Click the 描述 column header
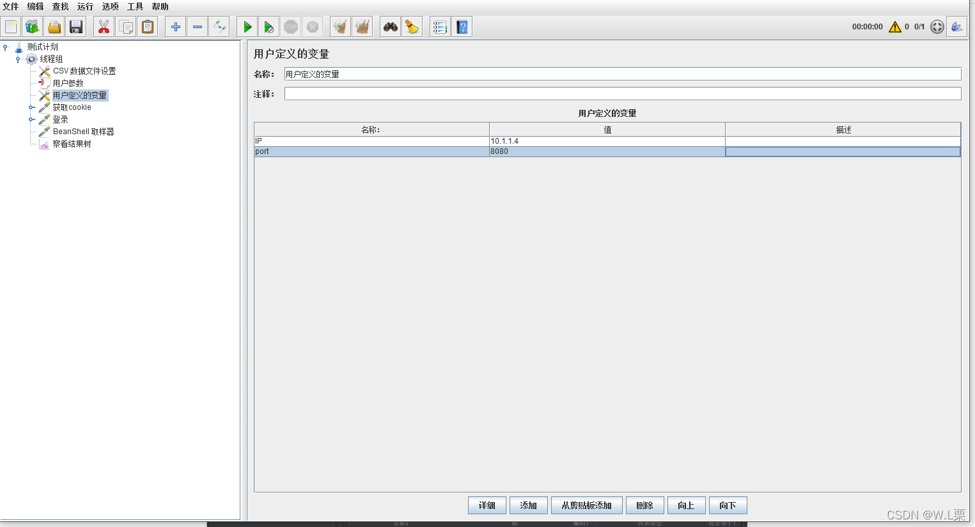 point(843,130)
